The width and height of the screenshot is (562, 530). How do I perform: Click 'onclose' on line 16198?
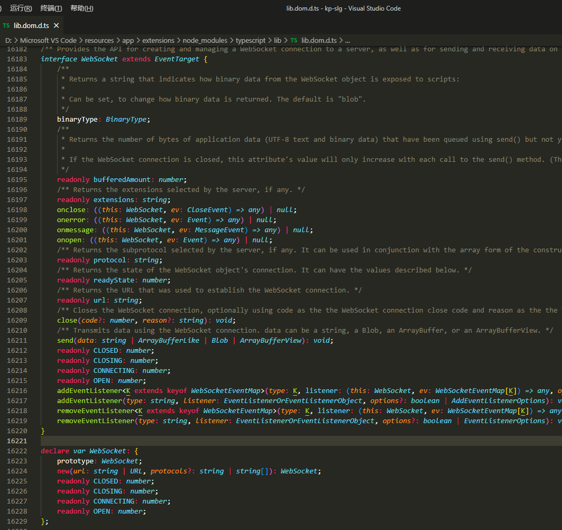tap(71, 209)
